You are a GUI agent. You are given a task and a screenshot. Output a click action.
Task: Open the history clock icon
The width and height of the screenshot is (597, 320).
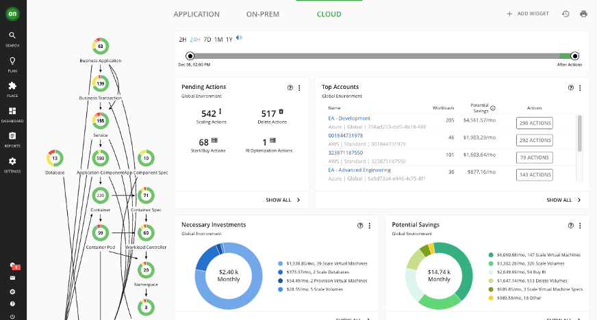pos(566,14)
